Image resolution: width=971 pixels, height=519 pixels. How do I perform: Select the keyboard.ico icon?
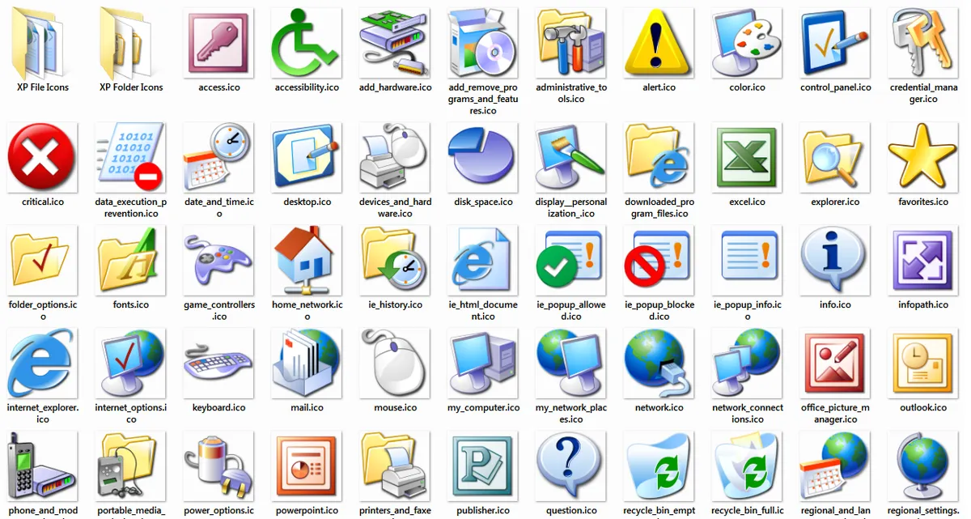click(219, 364)
